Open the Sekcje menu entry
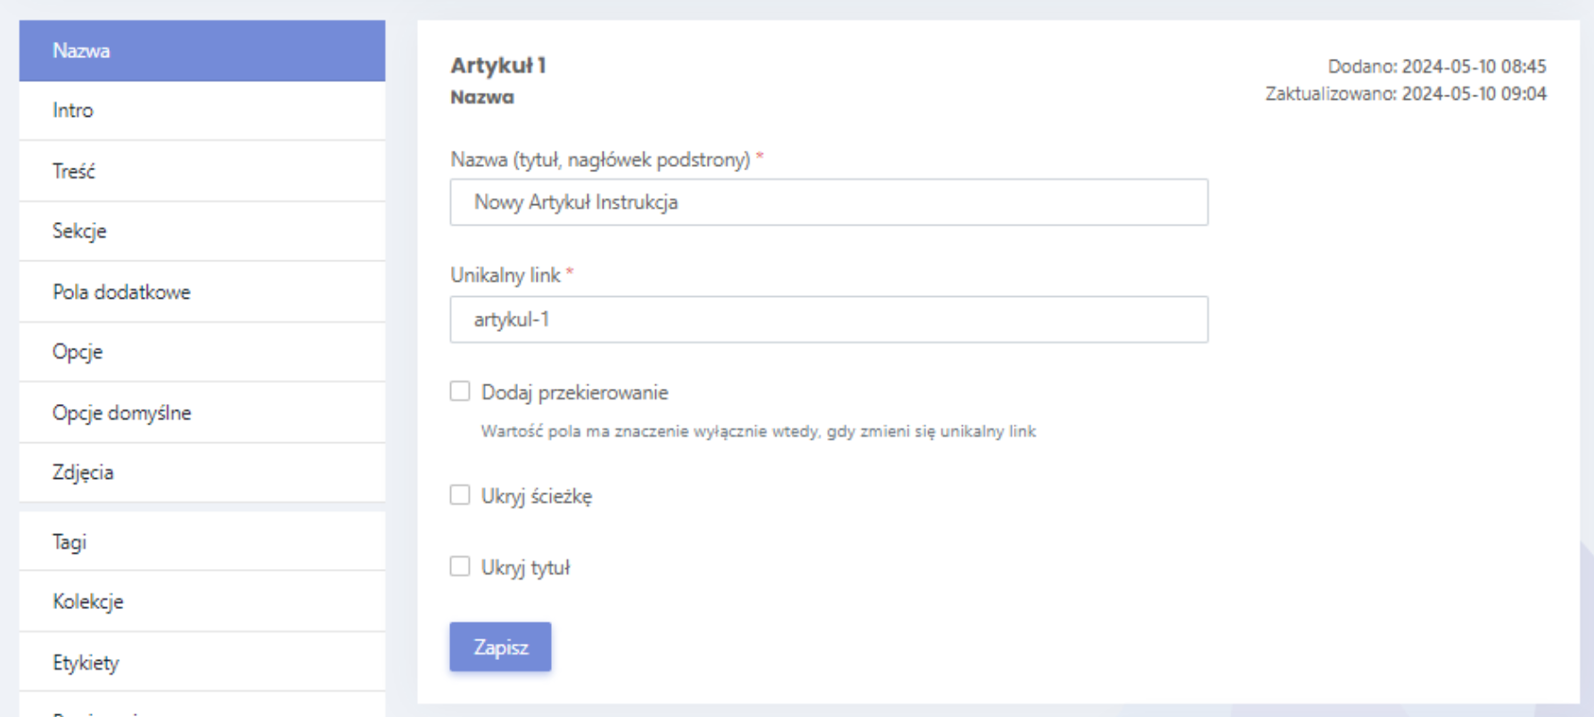 point(201,231)
